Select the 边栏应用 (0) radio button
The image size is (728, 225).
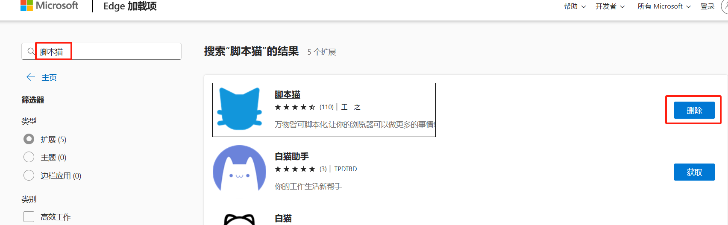(x=29, y=175)
